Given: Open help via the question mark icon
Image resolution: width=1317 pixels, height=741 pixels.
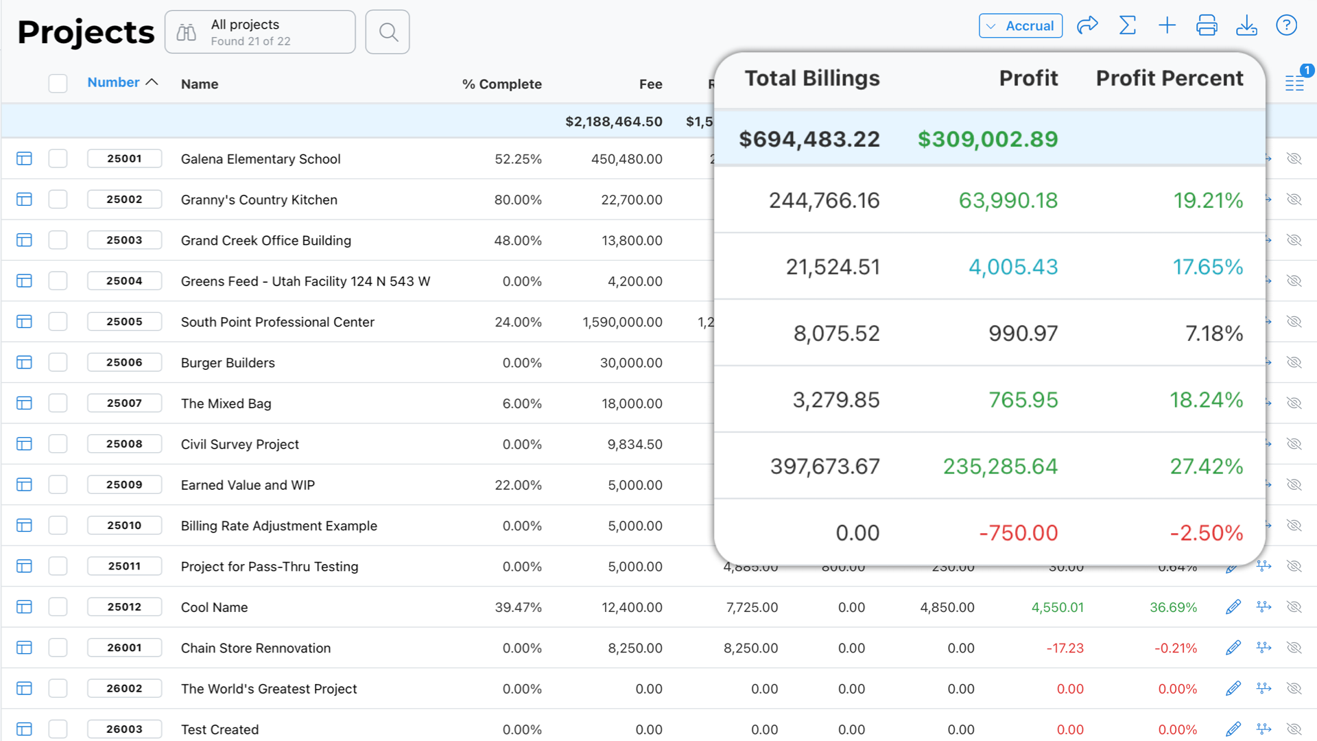Looking at the screenshot, I should (1287, 25).
